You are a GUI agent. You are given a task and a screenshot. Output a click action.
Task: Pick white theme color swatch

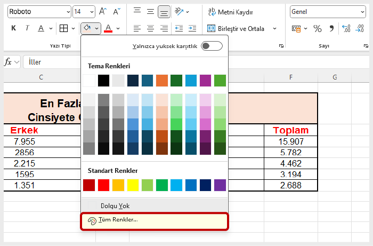(89, 81)
